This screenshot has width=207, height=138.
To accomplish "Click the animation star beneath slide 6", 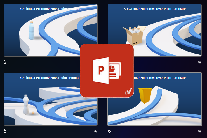I will 200,131.
